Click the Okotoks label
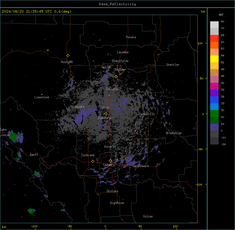The image size is (235, 230). point(112,191)
